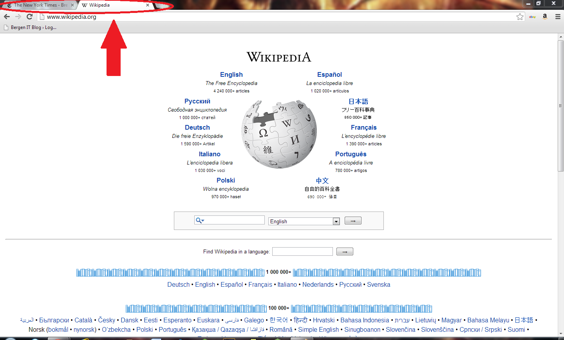The height and width of the screenshot is (340, 564).
Task: Open Suomi Wikipedia link
Action: 516,329
